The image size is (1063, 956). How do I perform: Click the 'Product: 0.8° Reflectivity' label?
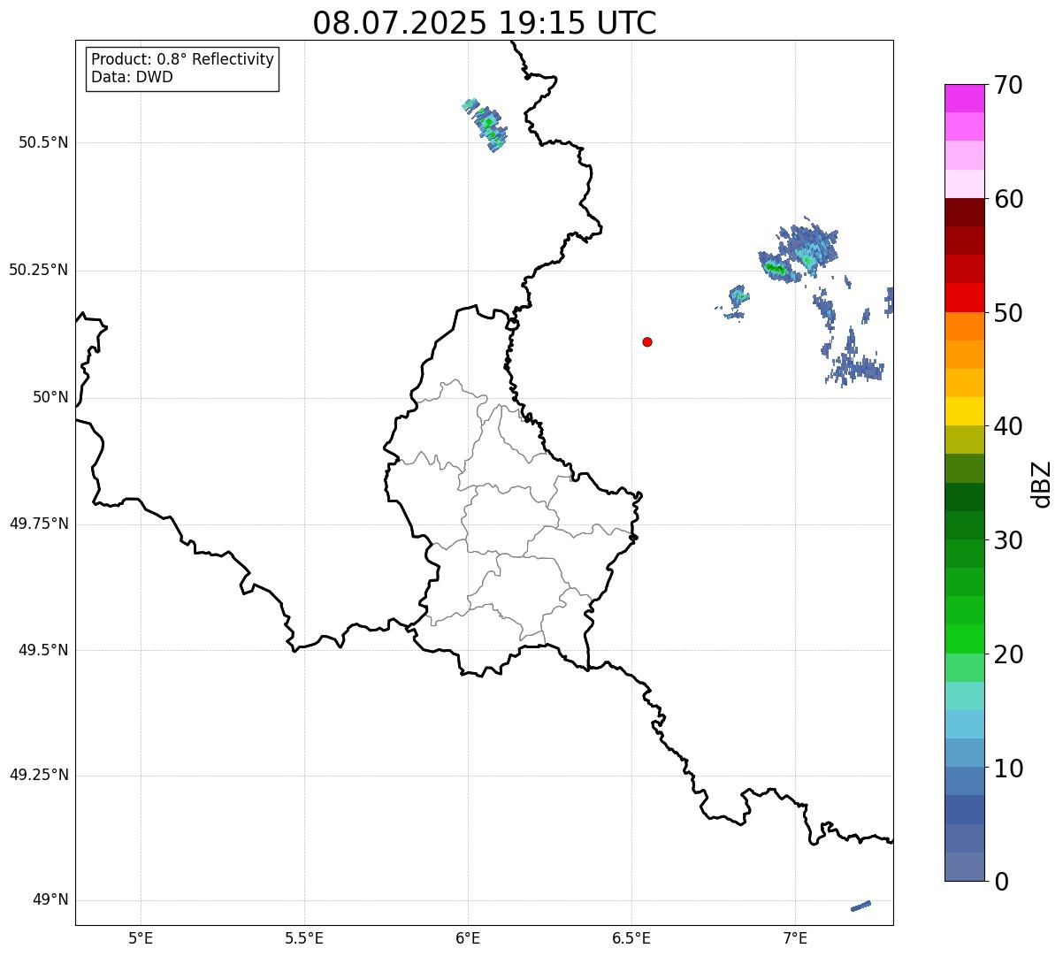183,59
